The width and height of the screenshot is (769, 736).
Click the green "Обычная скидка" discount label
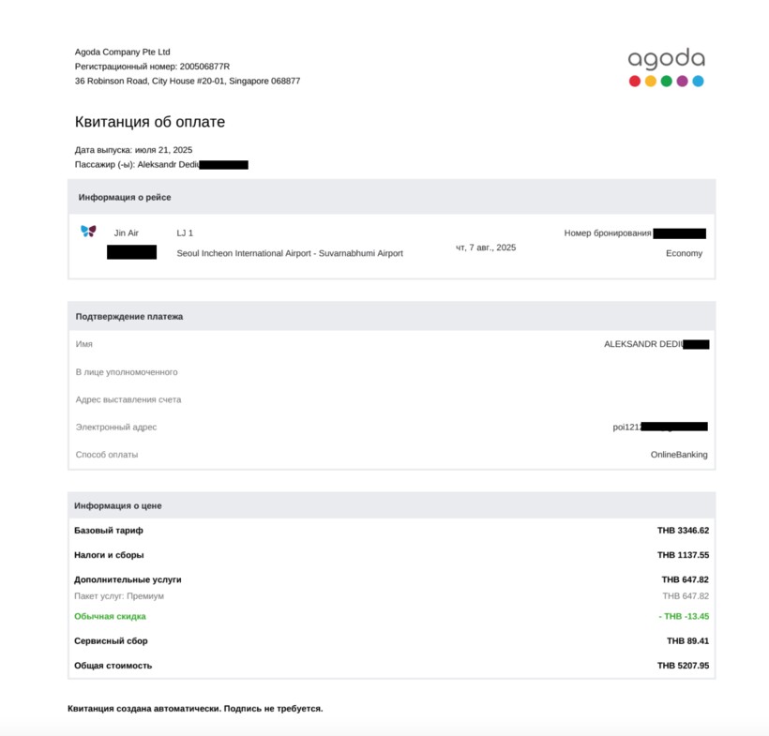tap(110, 617)
